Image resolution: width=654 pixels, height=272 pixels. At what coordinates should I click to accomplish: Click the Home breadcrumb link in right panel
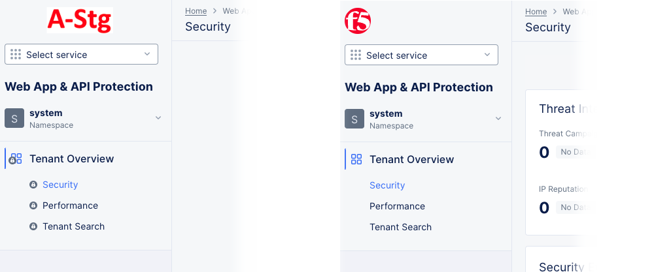click(536, 12)
